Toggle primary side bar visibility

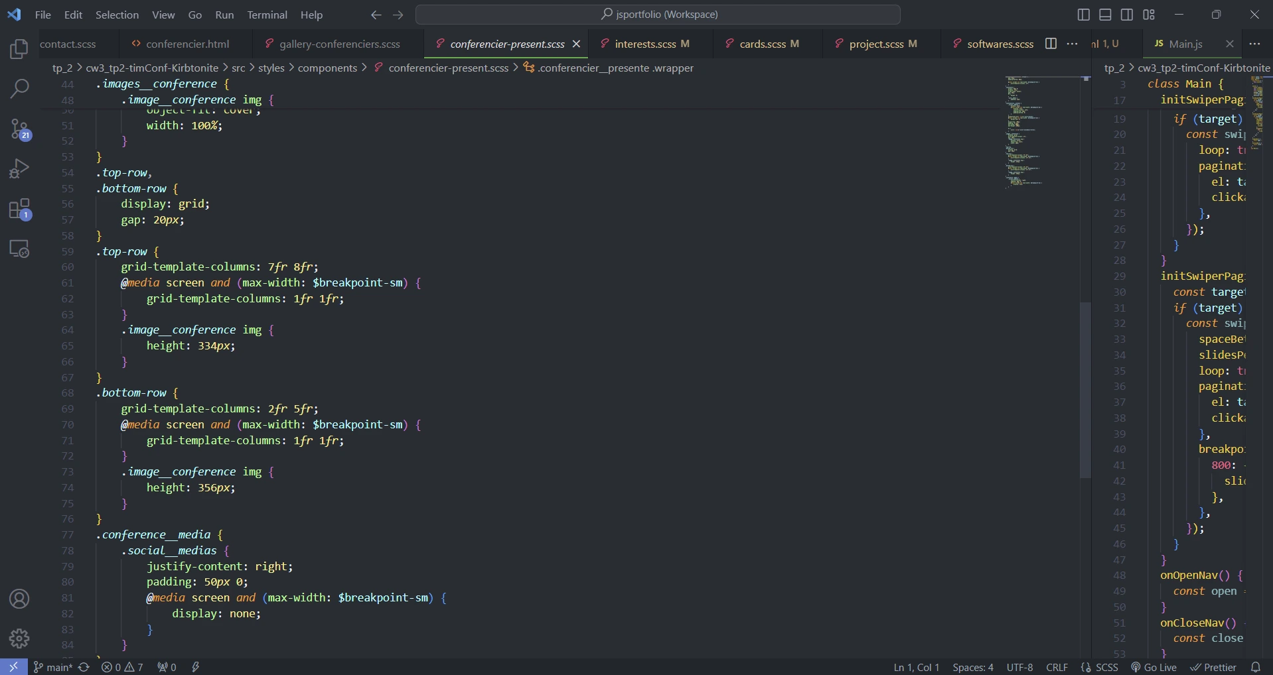[1083, 15]
